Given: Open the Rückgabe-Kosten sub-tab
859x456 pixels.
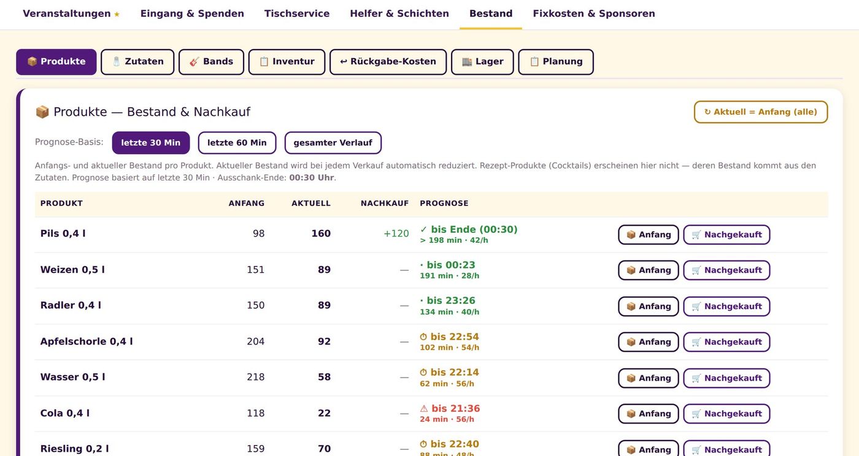Looking at the screenshot, I should click(388, 62).
